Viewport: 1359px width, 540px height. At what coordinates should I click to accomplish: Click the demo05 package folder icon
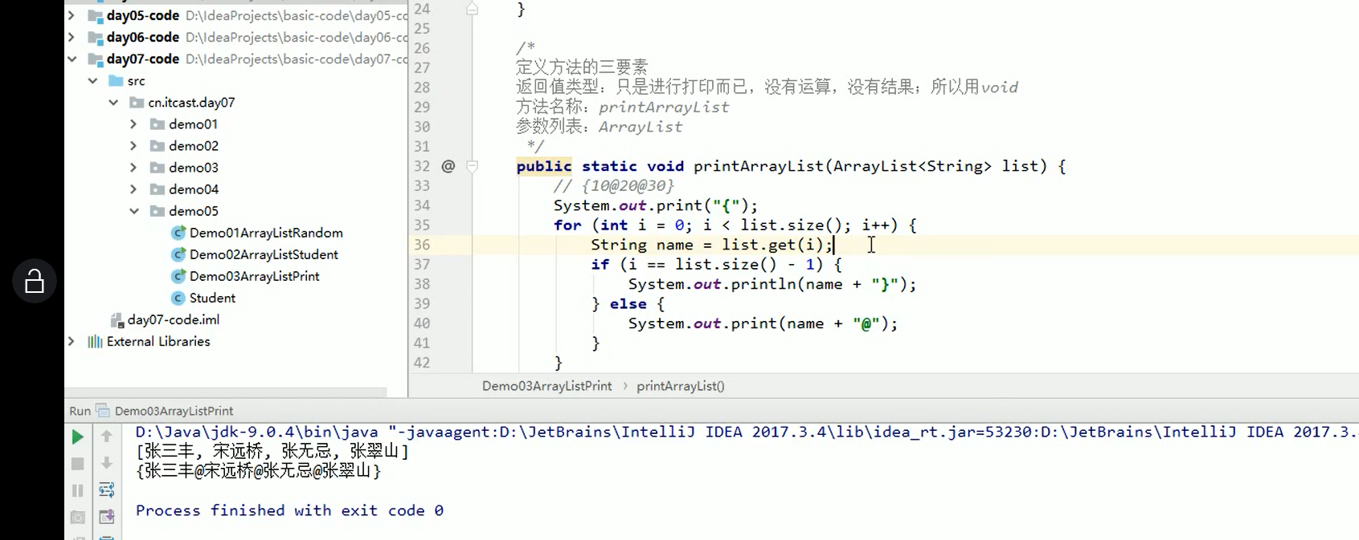pos(158,210)
